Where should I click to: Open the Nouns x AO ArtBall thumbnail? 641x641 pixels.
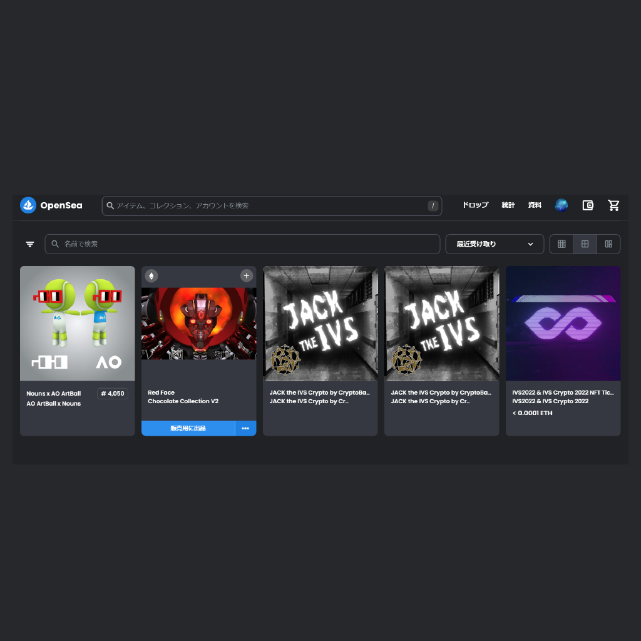click(78, 323)
